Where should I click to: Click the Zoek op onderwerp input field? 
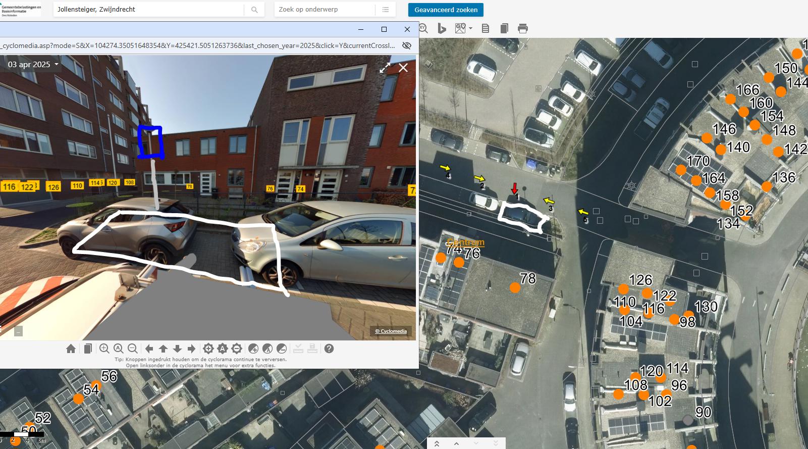[325, 10]
